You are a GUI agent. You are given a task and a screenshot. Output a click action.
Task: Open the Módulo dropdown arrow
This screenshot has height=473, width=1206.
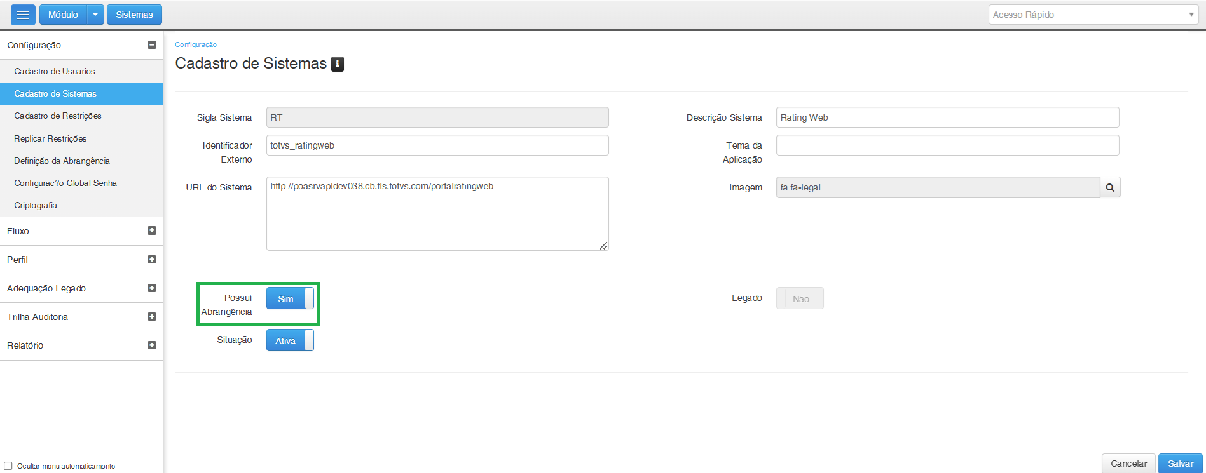click(x=95, y=15)
